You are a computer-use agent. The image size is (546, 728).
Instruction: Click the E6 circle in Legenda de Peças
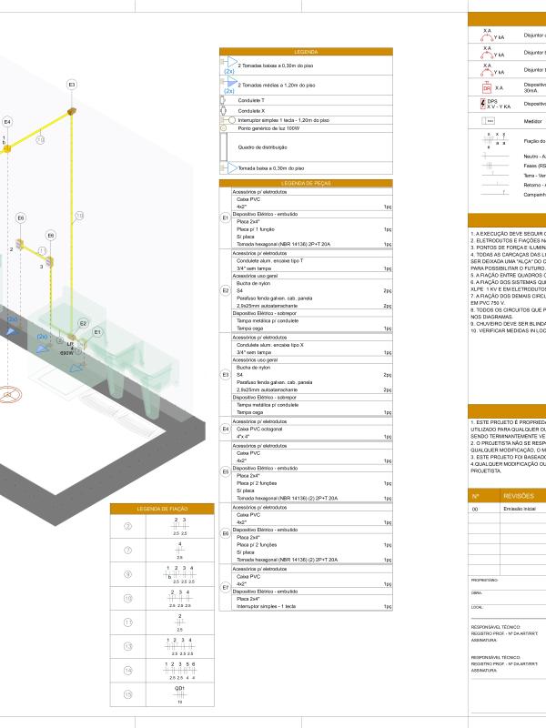(225, 533)
